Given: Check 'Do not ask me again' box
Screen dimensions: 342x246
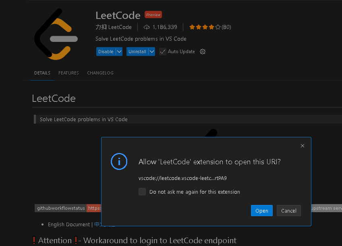Looking at the screenshot, I should point(142,192).
